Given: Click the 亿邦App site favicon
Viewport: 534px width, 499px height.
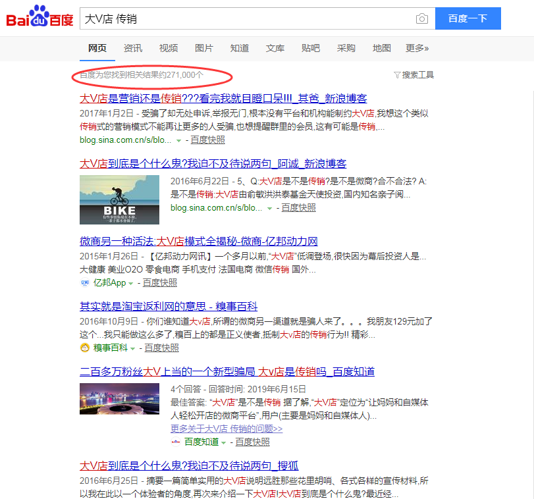Looking at the screenshot, I should point(84,282).
